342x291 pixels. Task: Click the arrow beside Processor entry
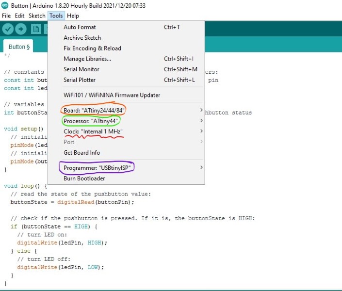click(201, 120)
